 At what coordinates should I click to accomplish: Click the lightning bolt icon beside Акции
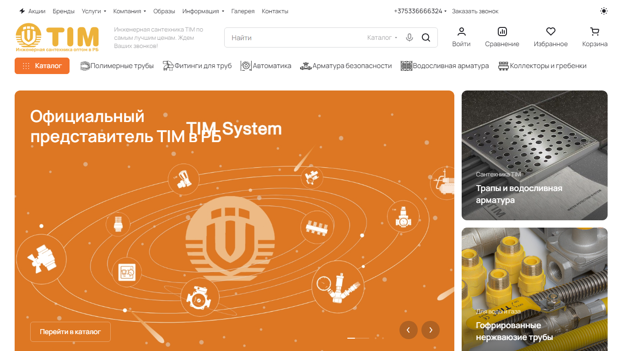point(22,11)
